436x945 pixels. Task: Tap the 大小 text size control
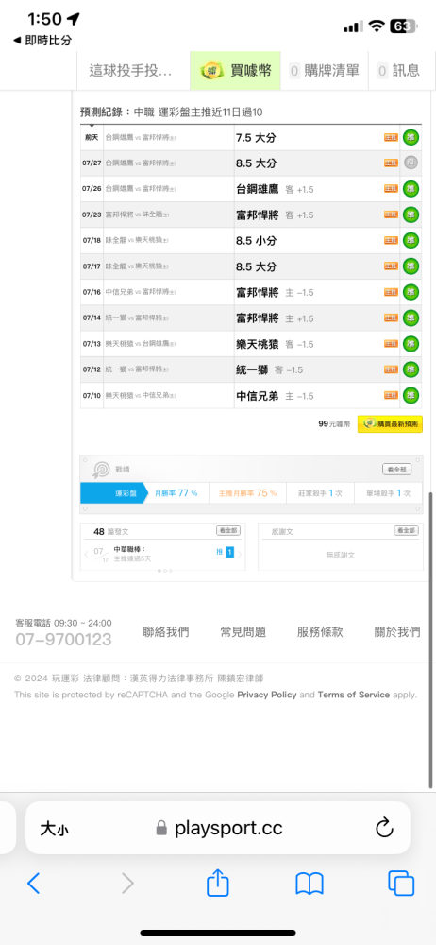(54, 829)
